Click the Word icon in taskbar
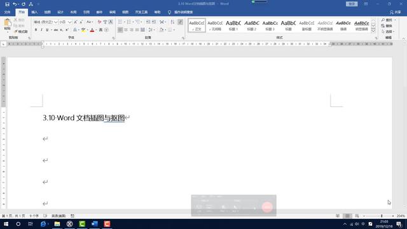The height and width of the screenshot is (229, 407). pos(95,224)
